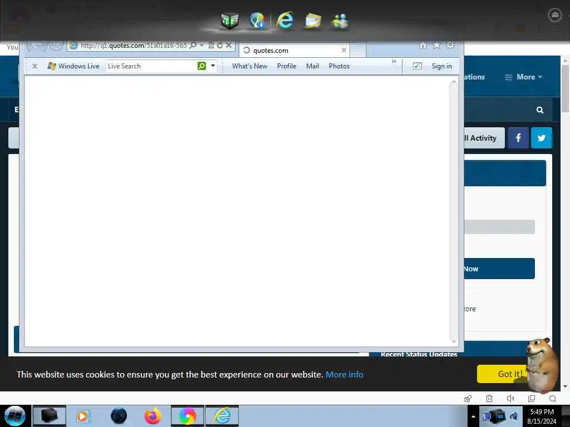Click the Windows Live logo button
Screen dimensions: 570x427
(73, 66)
